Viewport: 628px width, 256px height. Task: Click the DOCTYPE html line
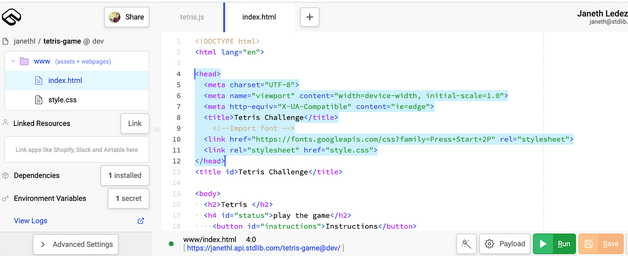227,41
